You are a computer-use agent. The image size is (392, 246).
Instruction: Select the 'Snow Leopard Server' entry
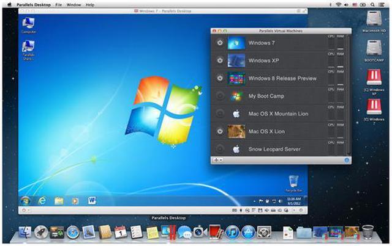tap(274, 150)
